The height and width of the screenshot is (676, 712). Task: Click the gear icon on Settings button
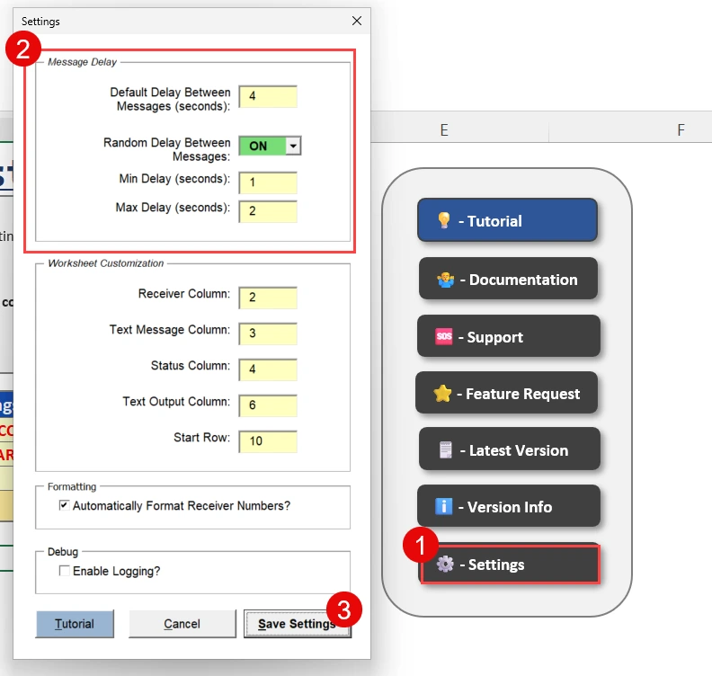click(x=445, y=564)
